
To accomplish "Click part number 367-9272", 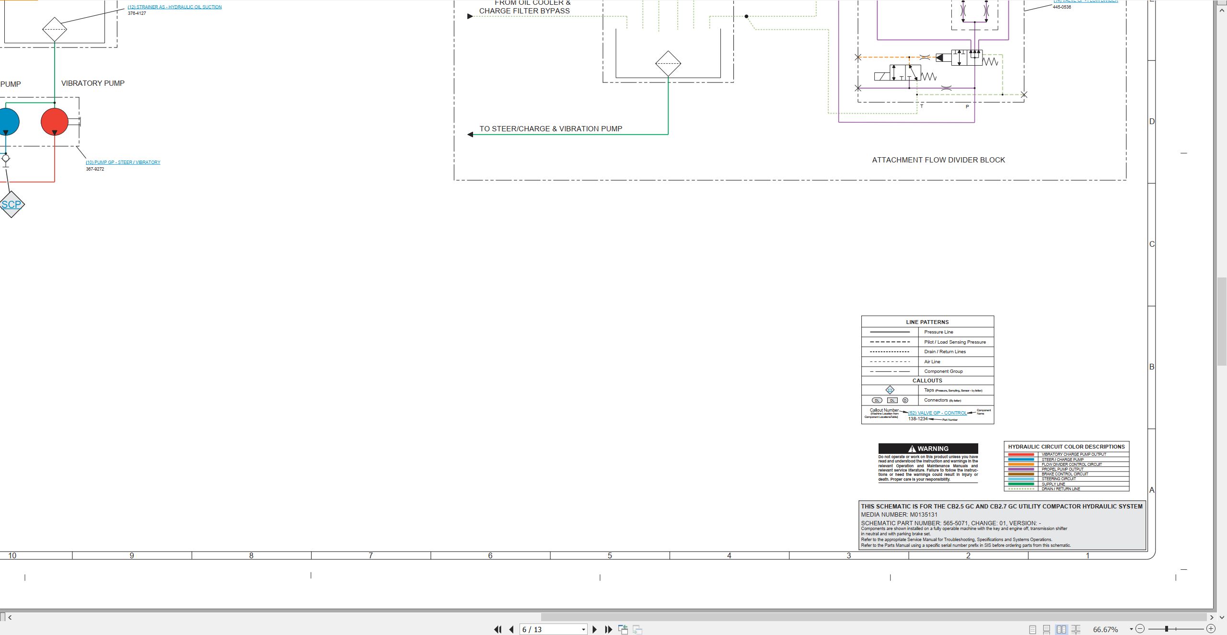I will click(x=95, y=169).
